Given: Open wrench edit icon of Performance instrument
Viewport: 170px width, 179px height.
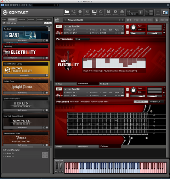Looking at the screenshot, I should coord(59,26).
